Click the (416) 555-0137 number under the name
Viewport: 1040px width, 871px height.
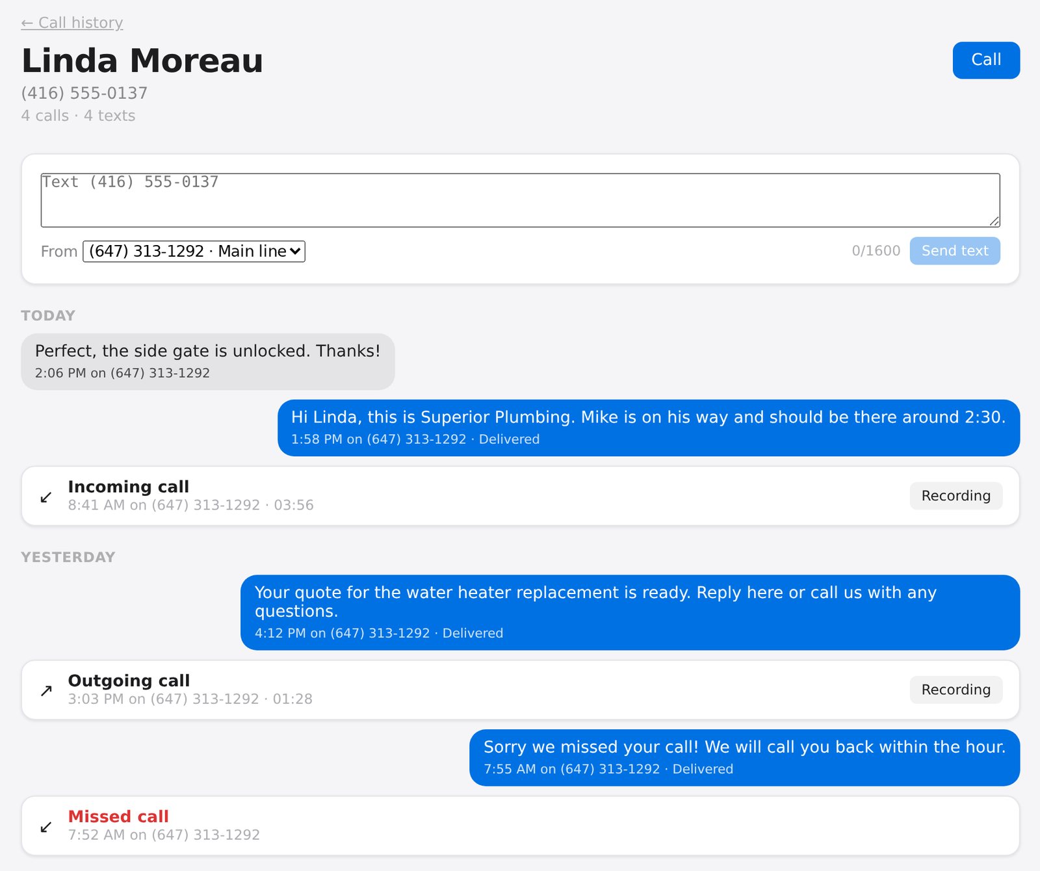point(84,93)
